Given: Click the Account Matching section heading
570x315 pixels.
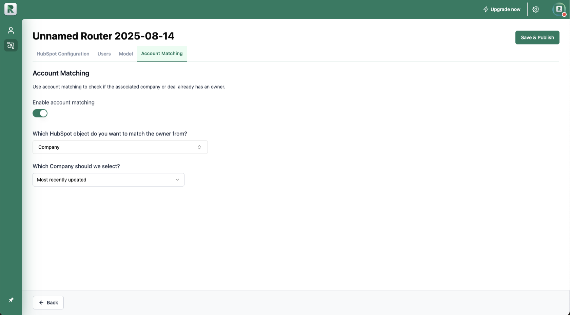Looking at the screenshot, I should pos(61,73).
